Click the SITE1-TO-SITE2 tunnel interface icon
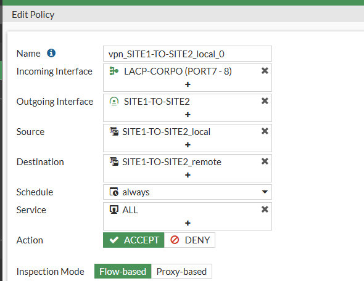The image size is (364, 281). pos(114,101)
